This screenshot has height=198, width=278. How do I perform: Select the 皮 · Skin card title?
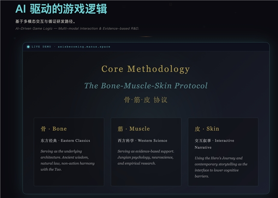[207, 129]
